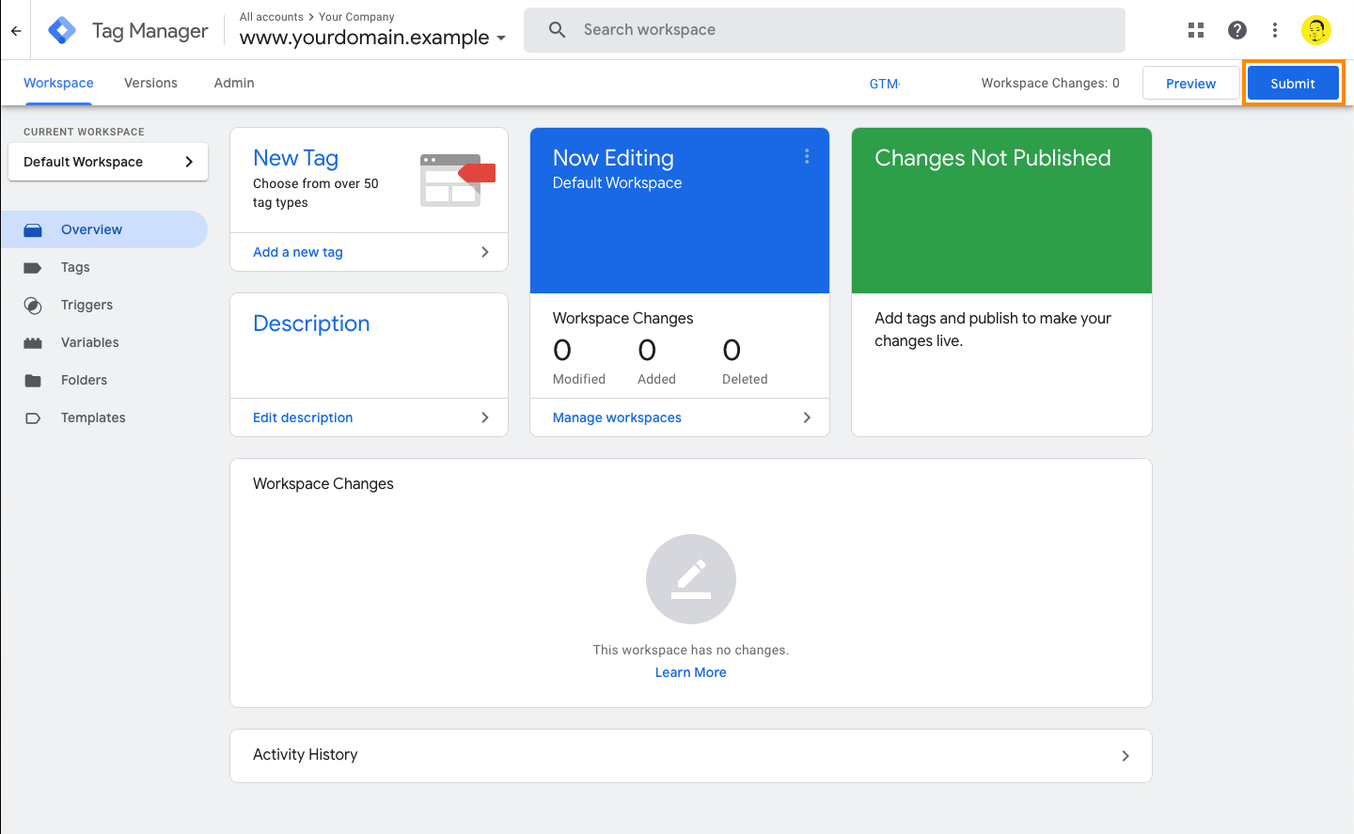
Task: Click the Edit description chevron
Action: [x=485, y=417]
